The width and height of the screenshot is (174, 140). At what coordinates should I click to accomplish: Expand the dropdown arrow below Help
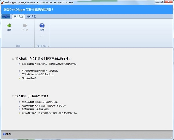coord(42,36)
